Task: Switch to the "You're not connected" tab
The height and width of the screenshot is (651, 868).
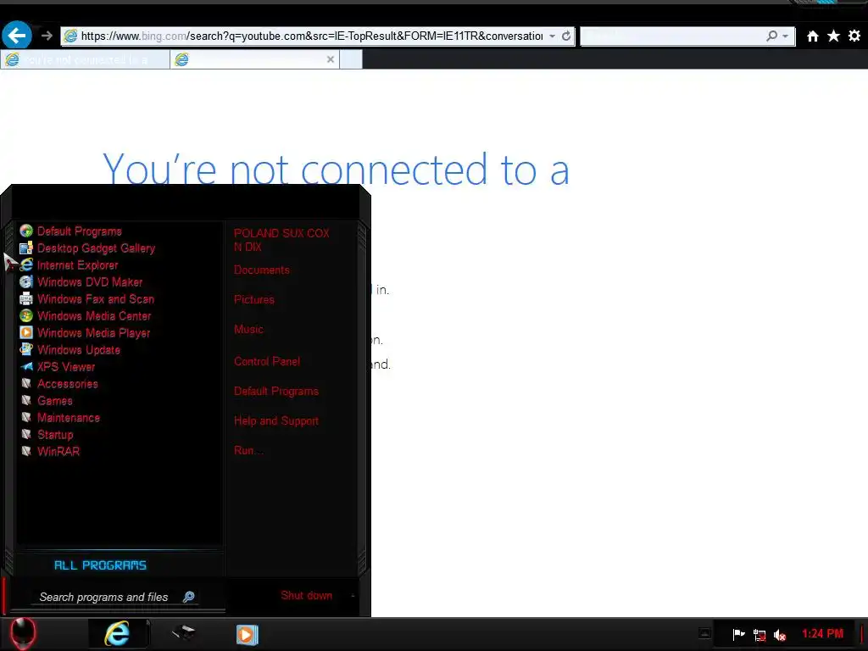Action: click(86, 59)
